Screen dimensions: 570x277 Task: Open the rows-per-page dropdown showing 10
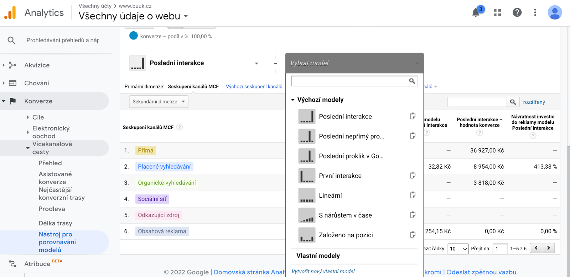(x=458, y=249)
